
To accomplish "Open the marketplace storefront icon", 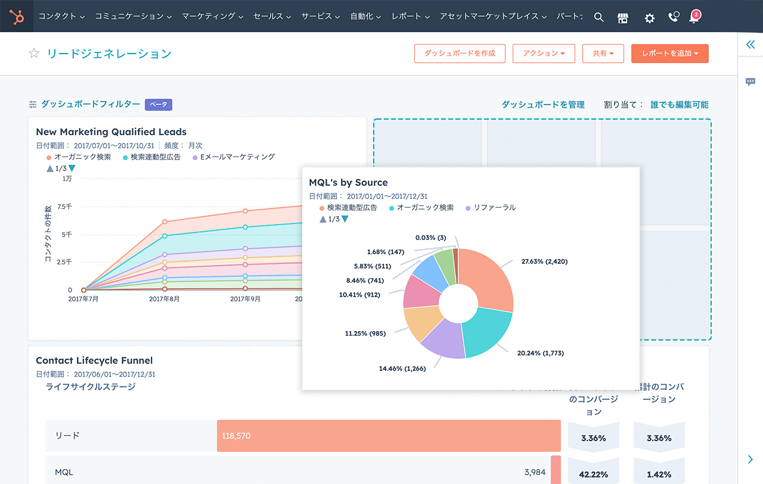I will [623, 17].
